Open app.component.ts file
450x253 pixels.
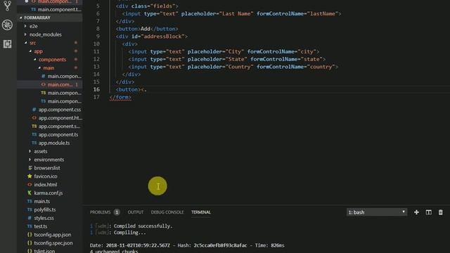point(50,134)
